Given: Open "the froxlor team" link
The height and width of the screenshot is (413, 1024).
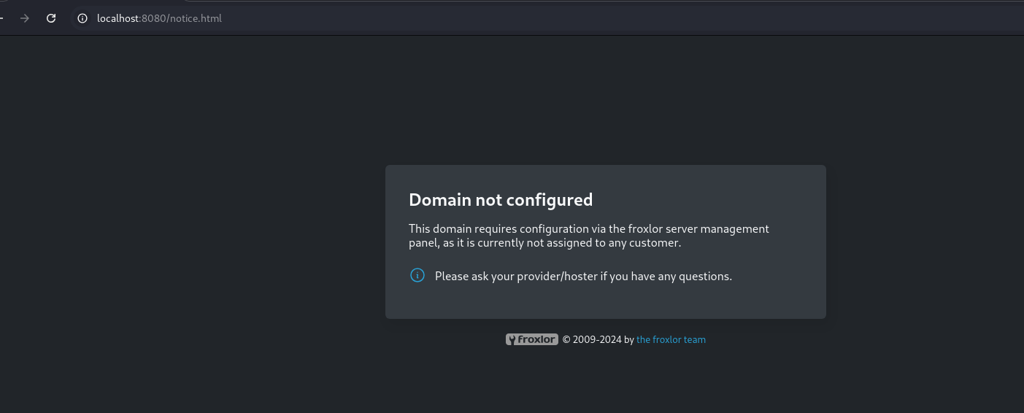Looking at the screenshot, I should (671, 339).
